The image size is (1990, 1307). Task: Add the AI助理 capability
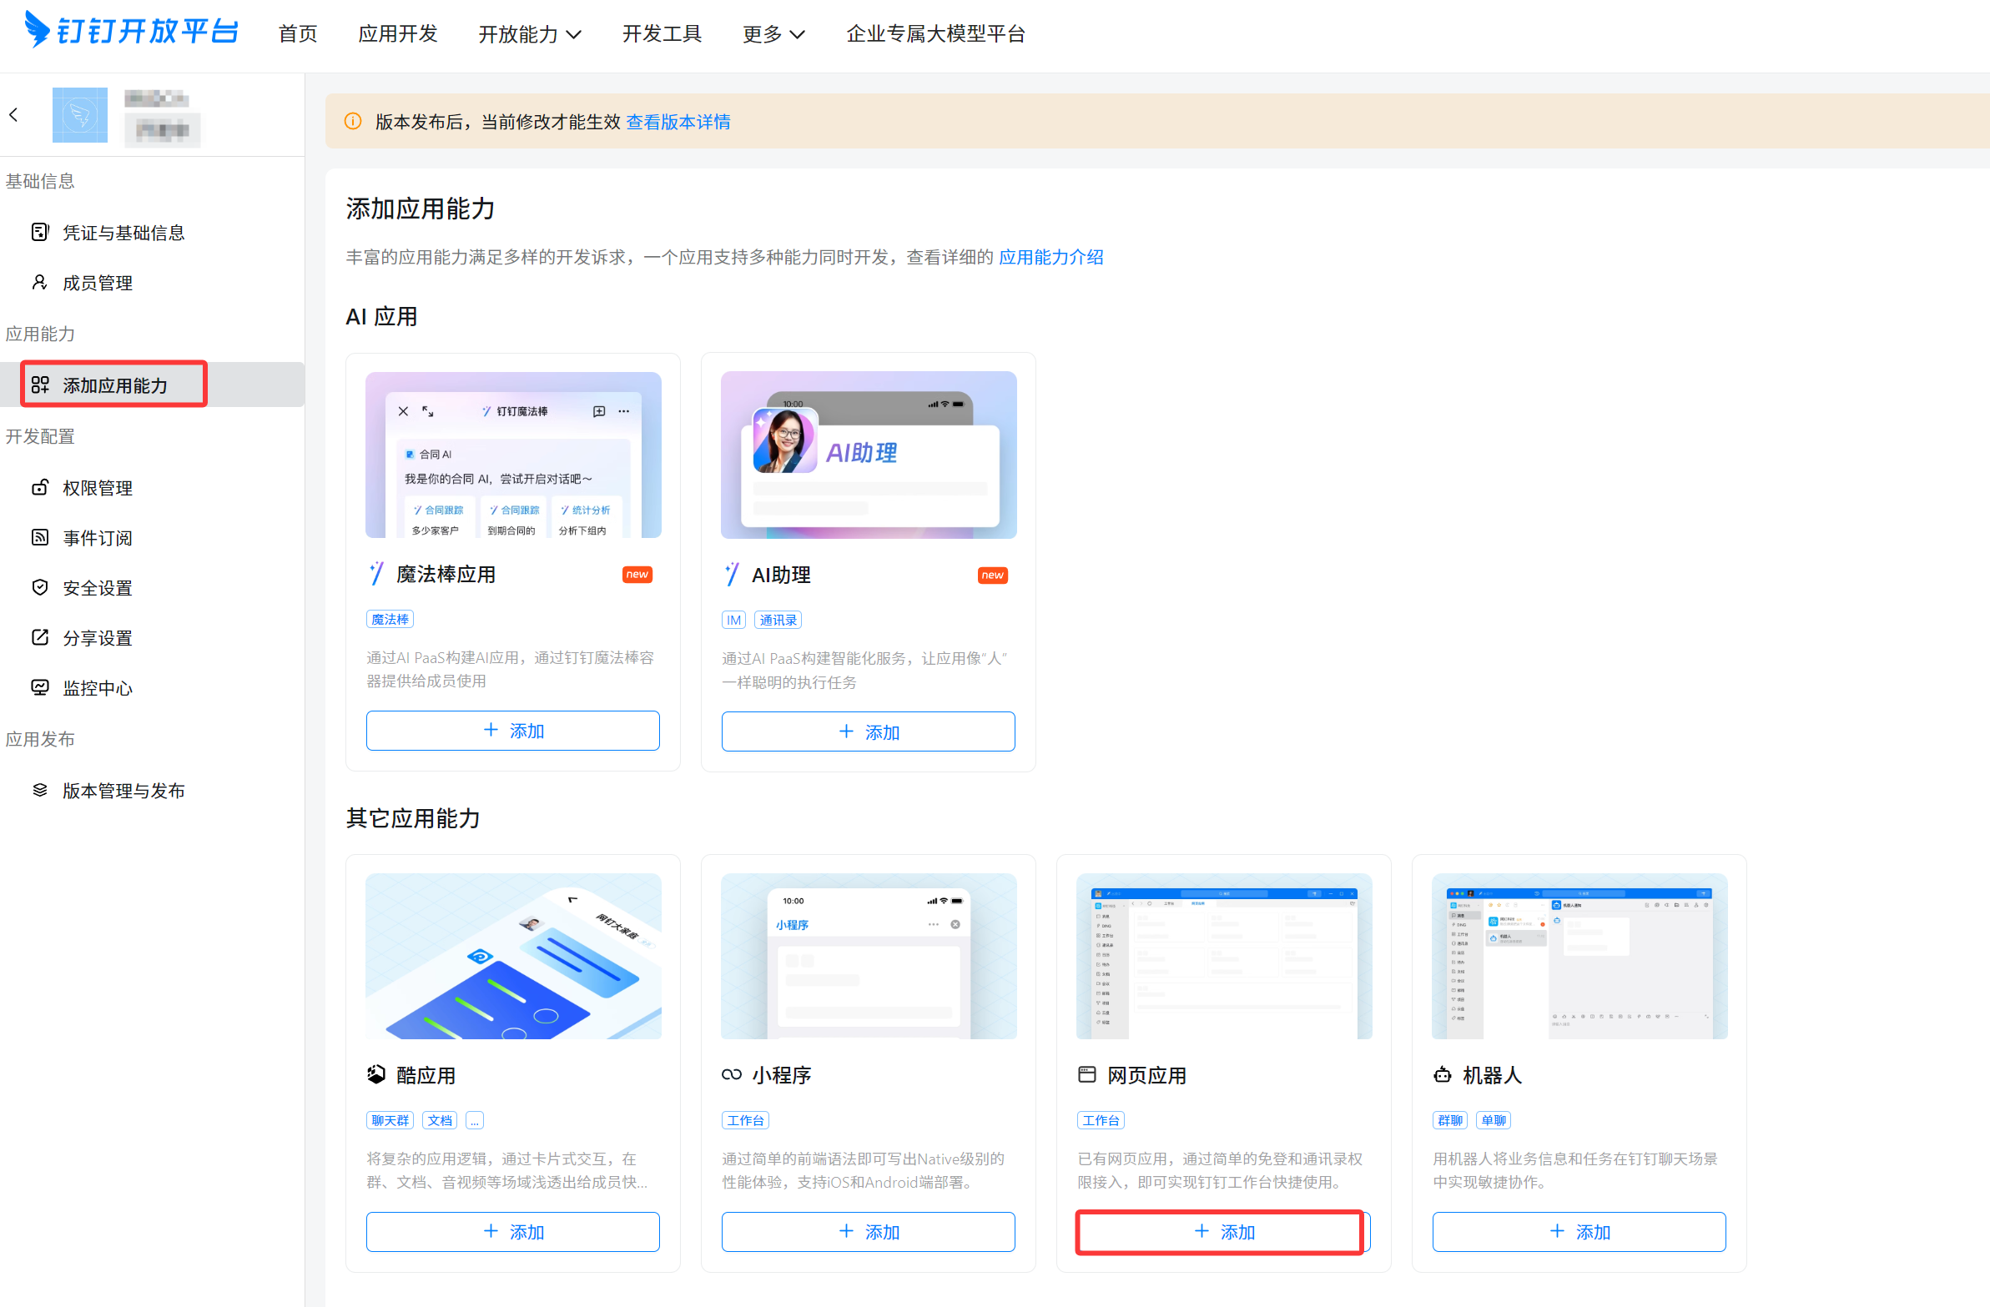[868, 731]
